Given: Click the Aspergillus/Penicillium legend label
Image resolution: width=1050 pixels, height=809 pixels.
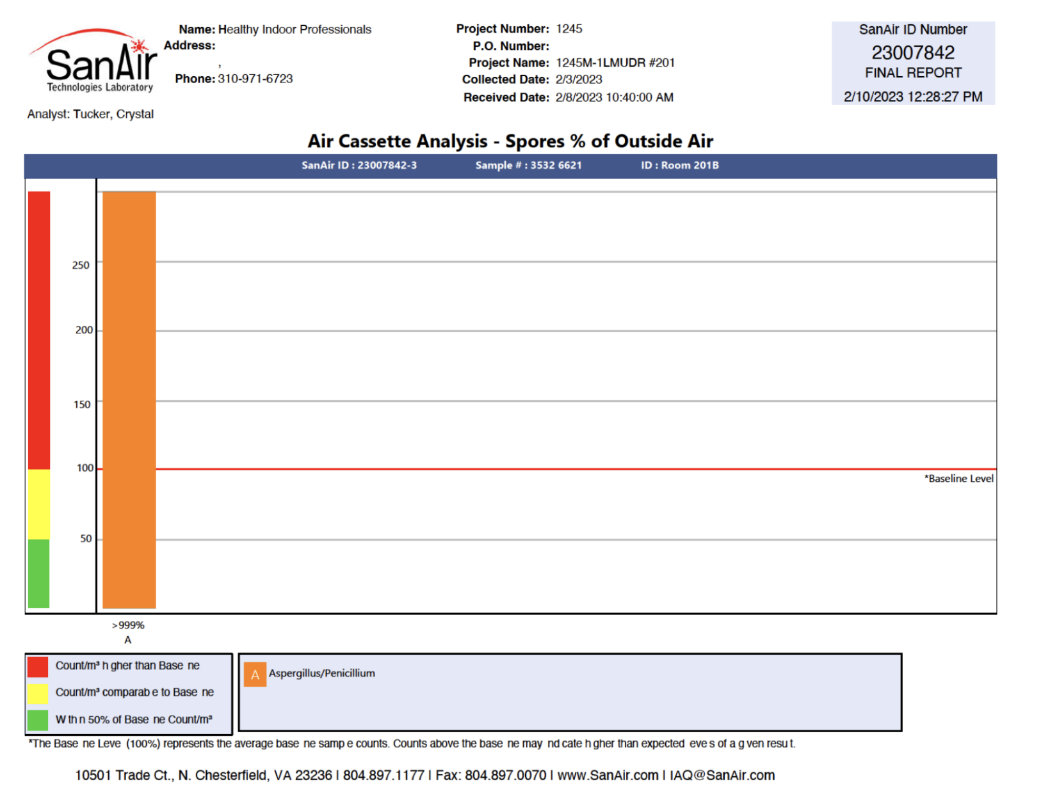Looking at the screenshot, I should pyautogui.click(x=321, y=673).
